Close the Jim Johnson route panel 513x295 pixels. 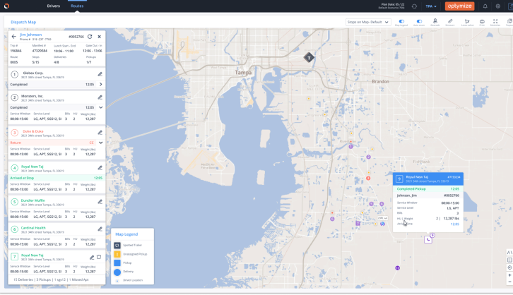(x=100, y=37)
